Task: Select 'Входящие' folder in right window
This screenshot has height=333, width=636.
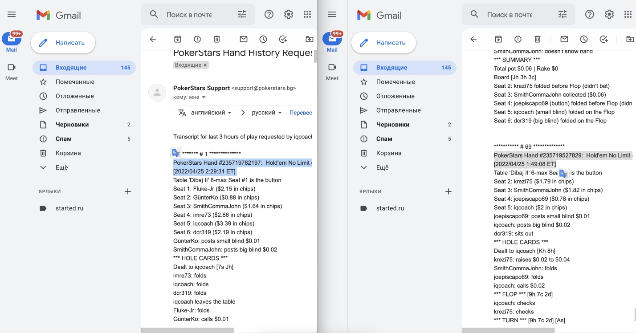Action: tap(404, 68)
